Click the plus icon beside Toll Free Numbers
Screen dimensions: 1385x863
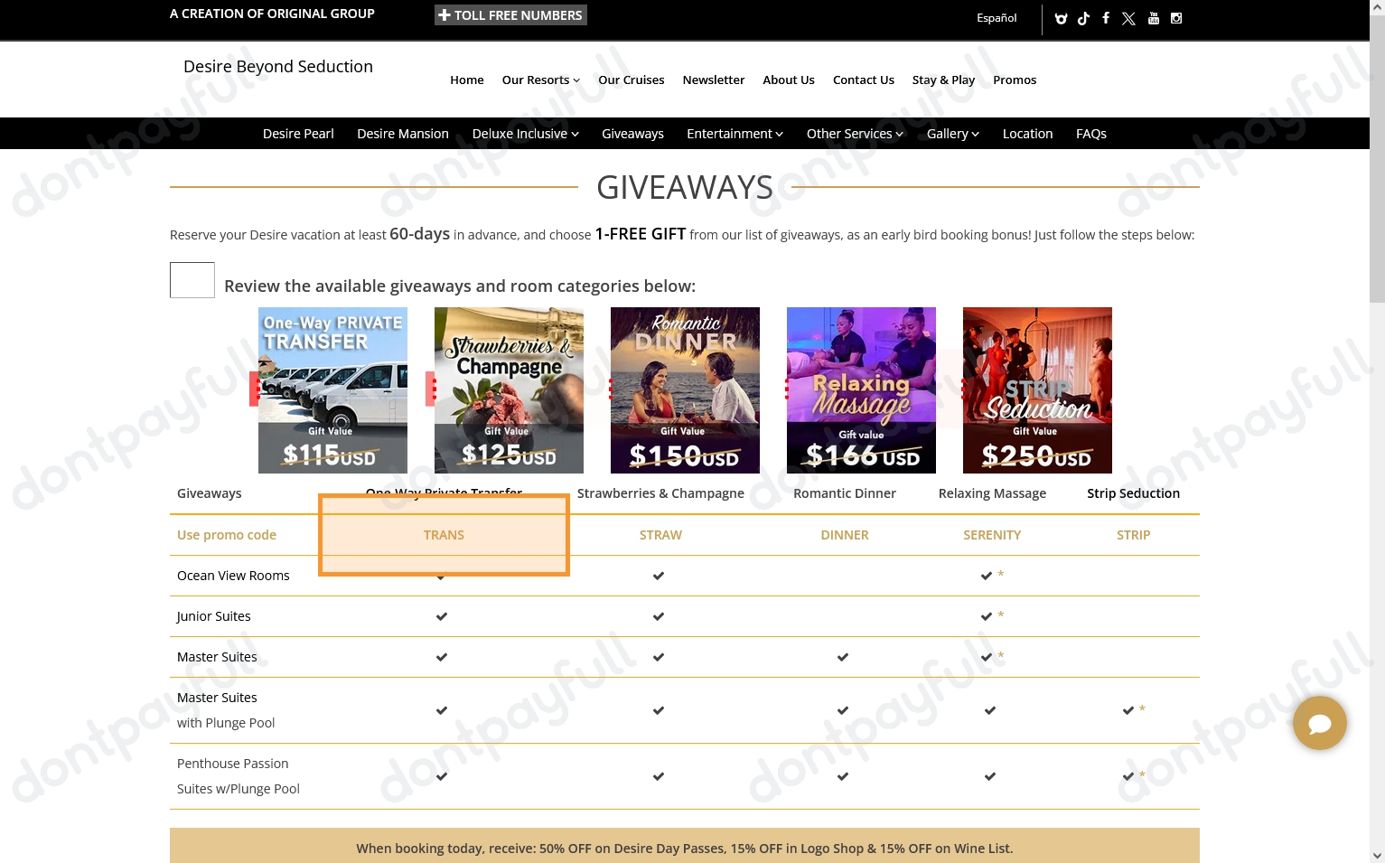pyautogui.click(x=445, y=15)
